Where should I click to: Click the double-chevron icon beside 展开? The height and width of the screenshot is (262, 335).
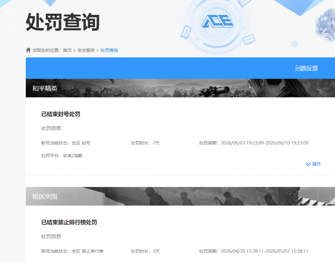point(308,164)
